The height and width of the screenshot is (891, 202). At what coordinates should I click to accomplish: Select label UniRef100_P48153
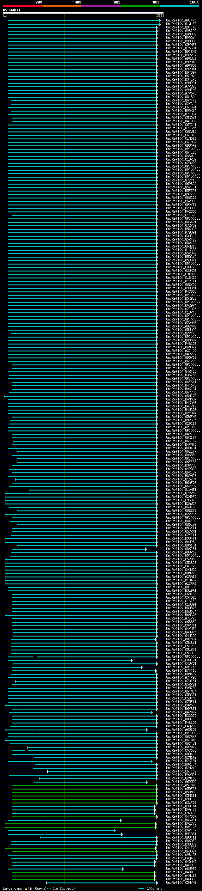point(181,344)
